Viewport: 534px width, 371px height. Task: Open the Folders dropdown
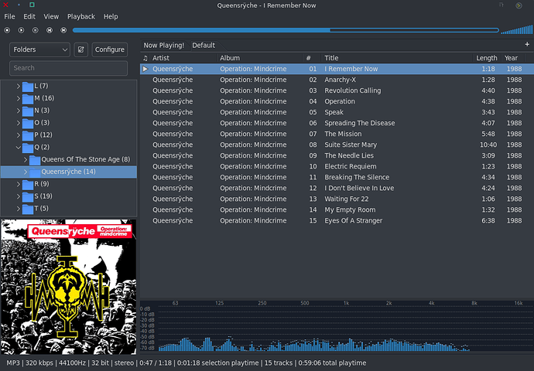(x=39, y=49)
